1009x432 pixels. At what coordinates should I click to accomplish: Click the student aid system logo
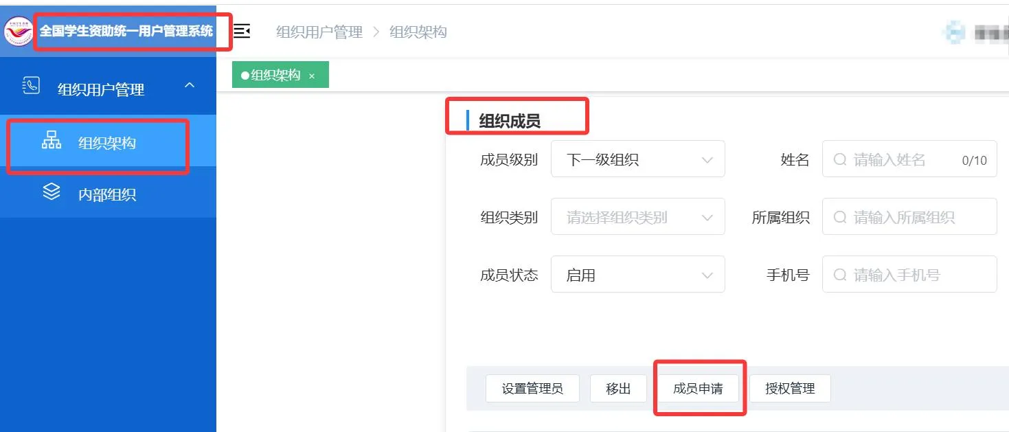click(x=19, y=31)
